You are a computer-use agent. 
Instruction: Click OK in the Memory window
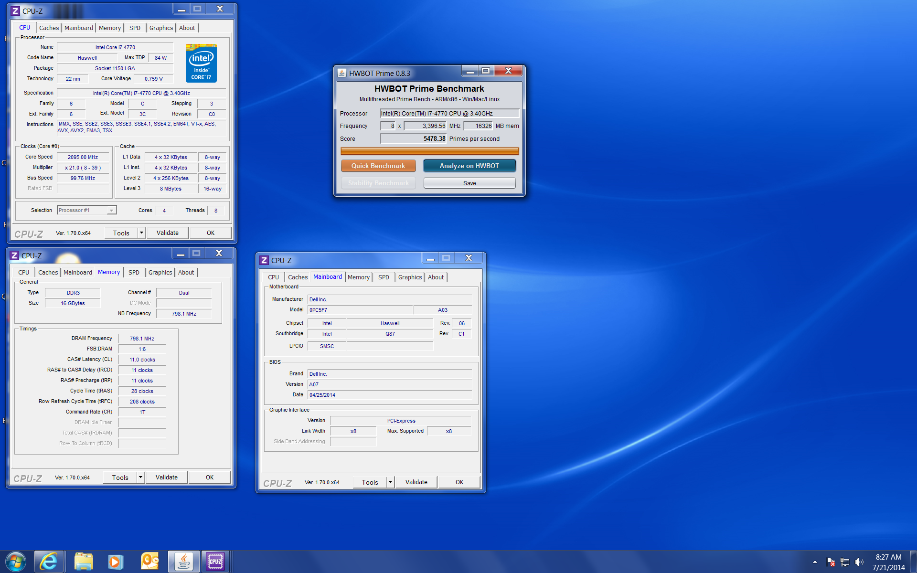tap(210, 477)
